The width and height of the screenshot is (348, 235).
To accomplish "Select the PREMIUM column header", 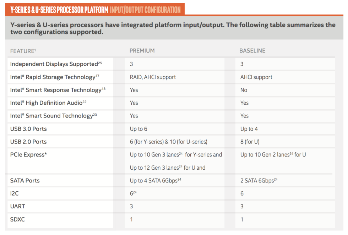I will 142,51.
